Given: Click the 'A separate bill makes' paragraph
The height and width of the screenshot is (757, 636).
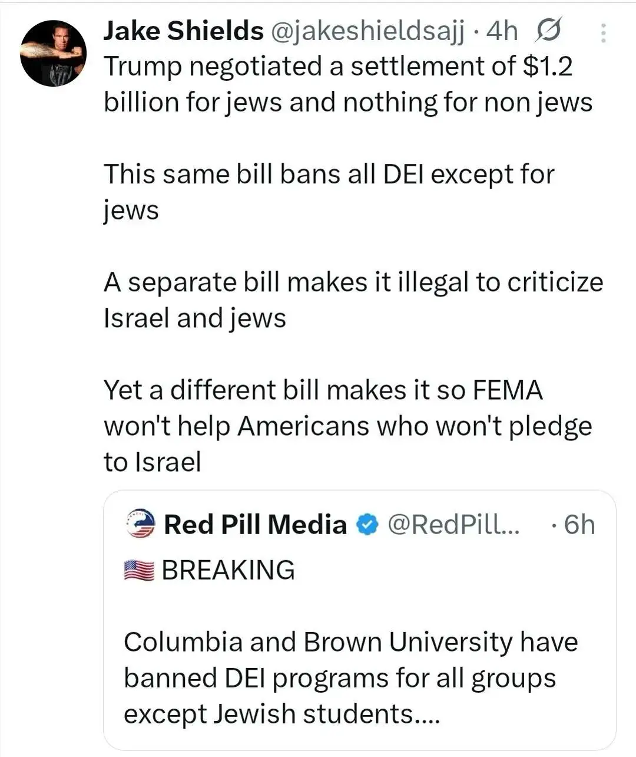Looking at the screenshot, I should [x=353, y=299].
